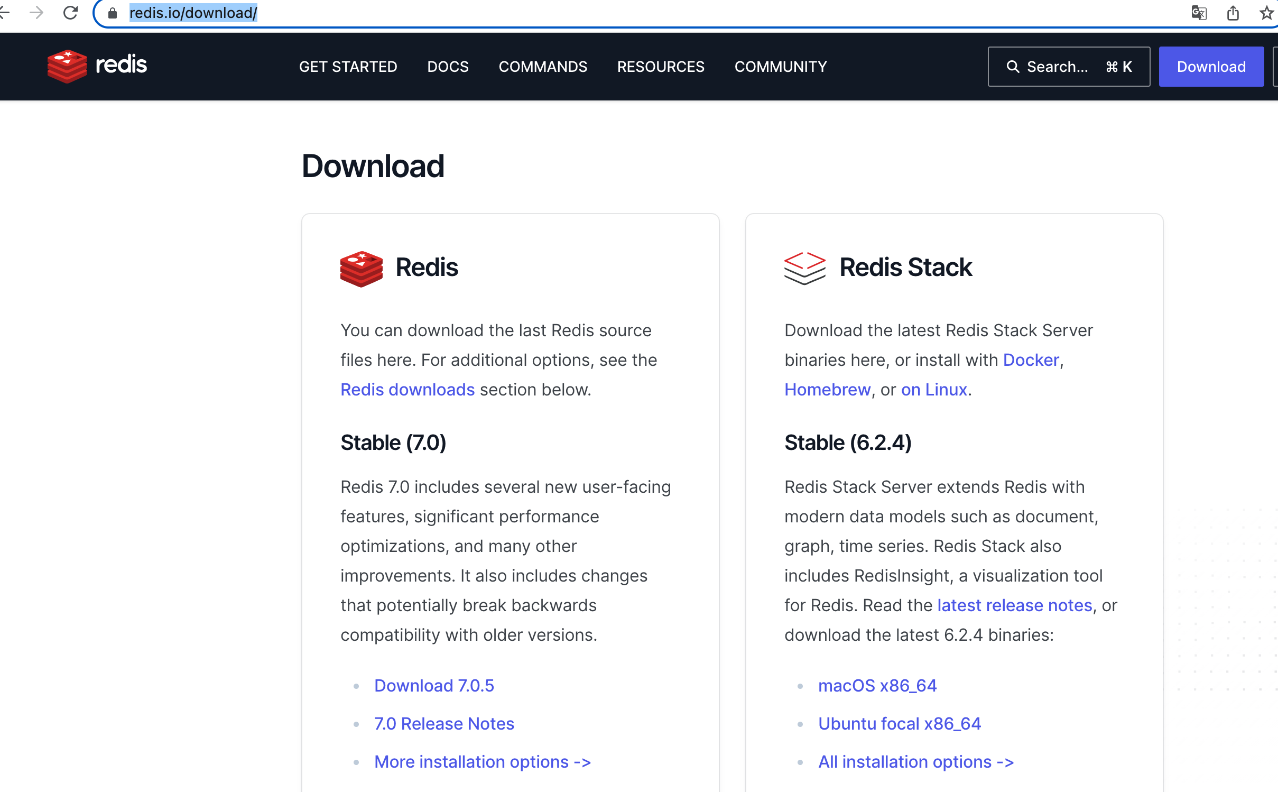The image size is (1278, 792).
Task: Open the GET STARTED menu
Action: point(348,67)
